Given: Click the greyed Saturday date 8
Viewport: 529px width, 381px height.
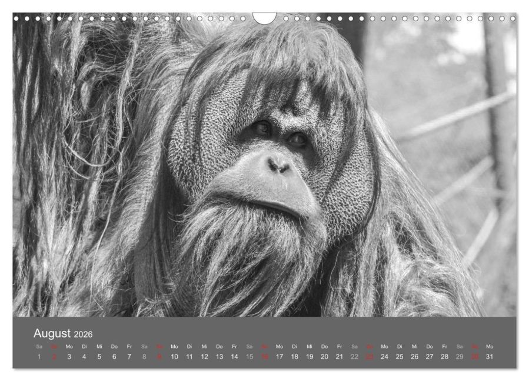Looking at the screenshot, I should pos(144,357).
